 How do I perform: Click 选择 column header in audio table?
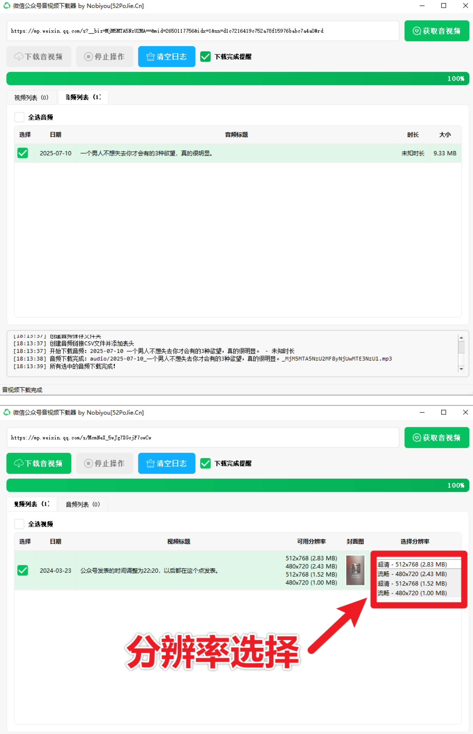[x=25, y=134]
